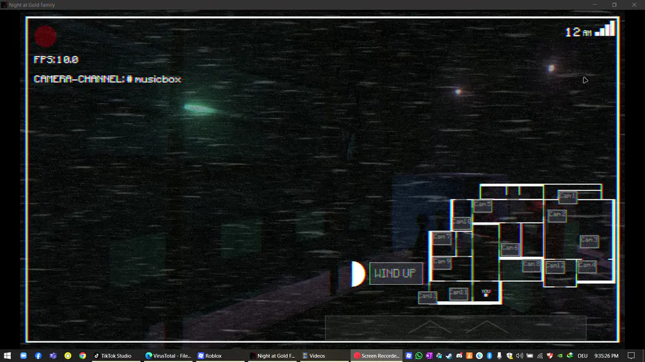
Task: Switch to Cam 13 on the map
Action: [427, 296]
